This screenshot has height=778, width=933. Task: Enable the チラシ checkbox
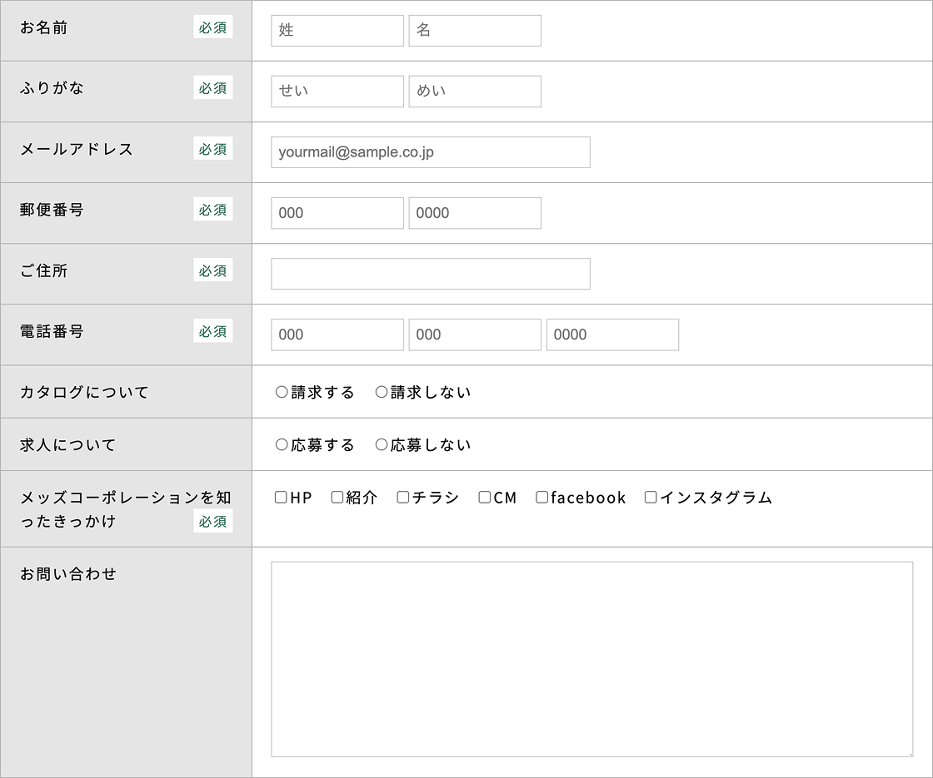pyautogui.click(x=403, y=498)
